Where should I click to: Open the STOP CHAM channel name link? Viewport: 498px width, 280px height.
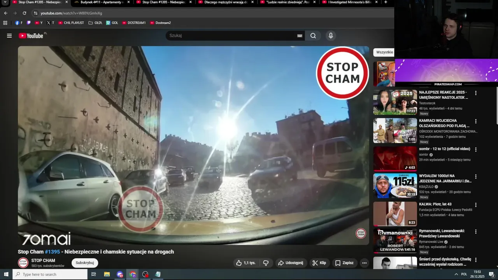(43, 261)
